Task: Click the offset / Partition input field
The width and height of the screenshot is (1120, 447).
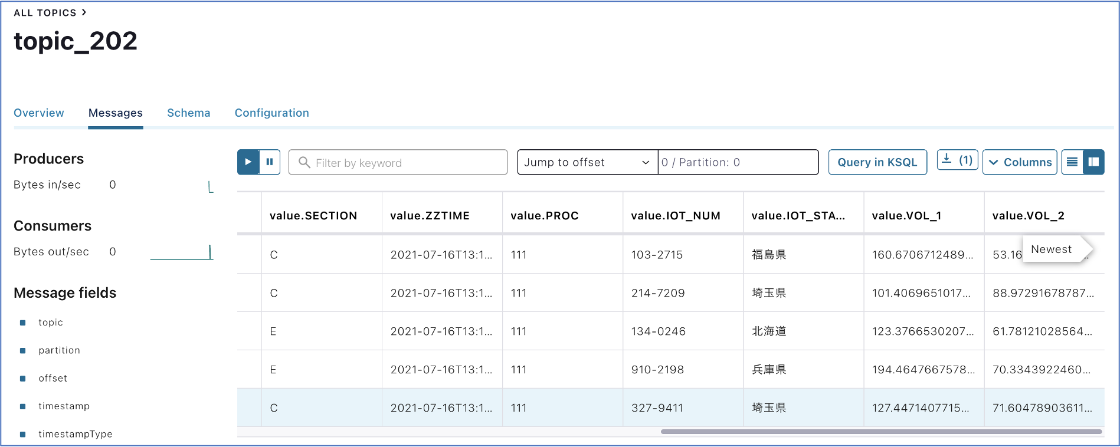Action: [738, 162]
